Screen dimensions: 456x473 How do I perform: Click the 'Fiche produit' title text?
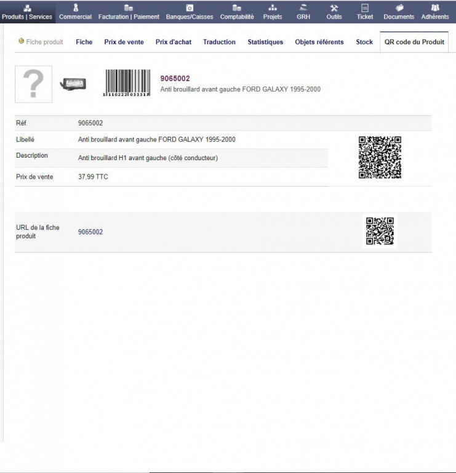pyautogui.click(x=44, y=42)
